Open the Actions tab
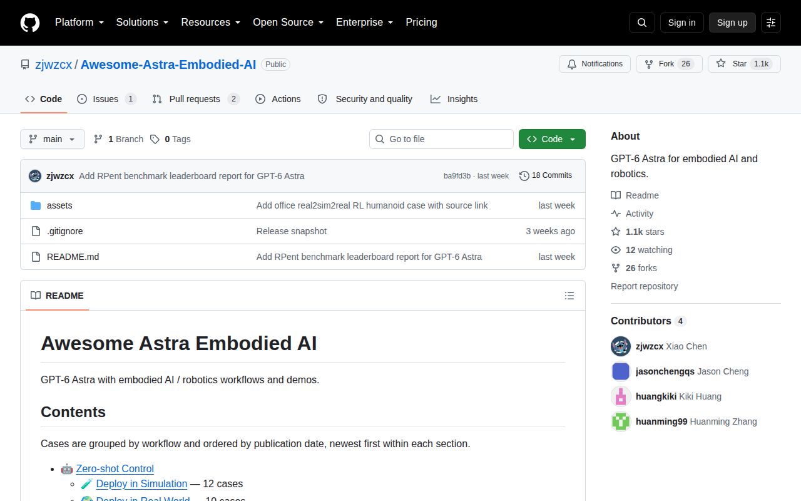 point(278,99)
